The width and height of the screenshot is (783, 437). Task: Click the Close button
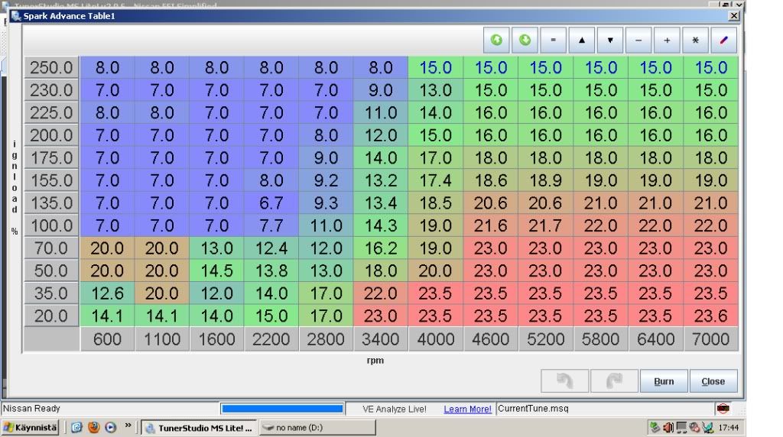713,381
